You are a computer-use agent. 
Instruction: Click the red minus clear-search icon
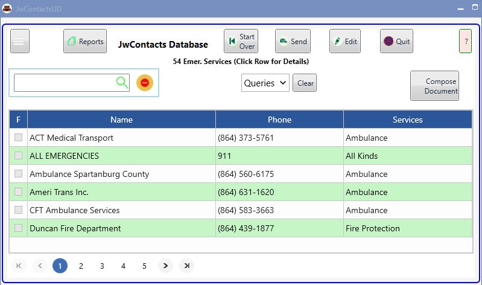(x=145, y=83)
